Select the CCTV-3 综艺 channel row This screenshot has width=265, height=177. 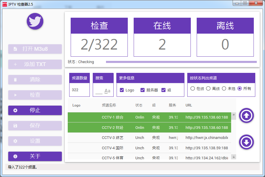(x=149, y=138)
